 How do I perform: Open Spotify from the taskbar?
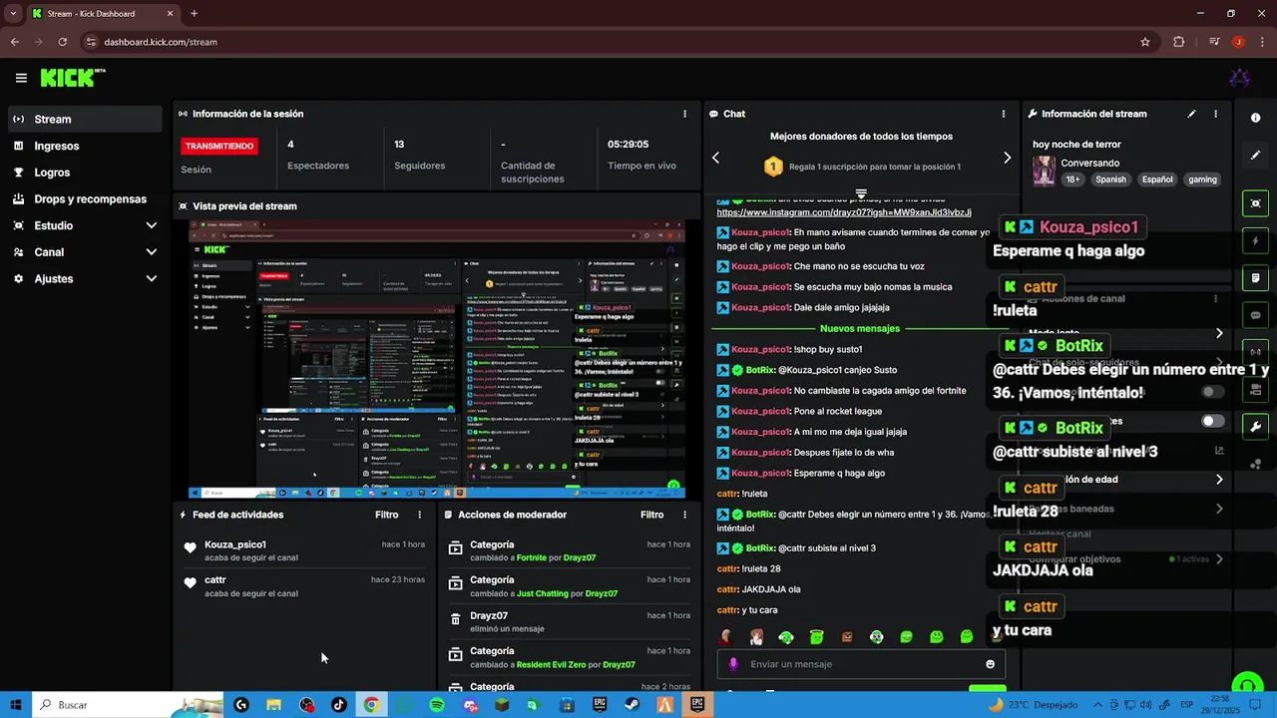click(x=437, y=705)
